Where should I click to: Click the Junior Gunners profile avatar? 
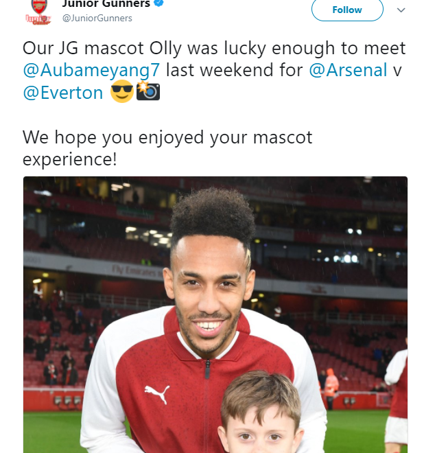coord(38,12)
